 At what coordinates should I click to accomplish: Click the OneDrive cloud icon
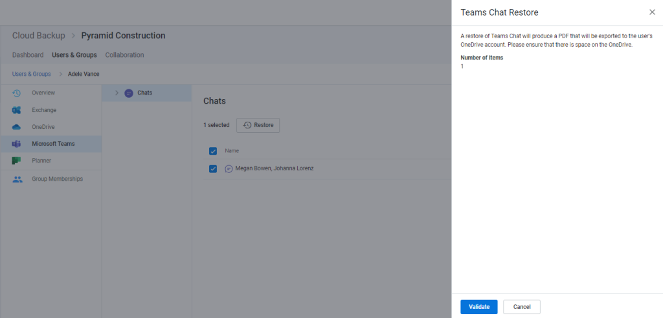tap(16, 127)
